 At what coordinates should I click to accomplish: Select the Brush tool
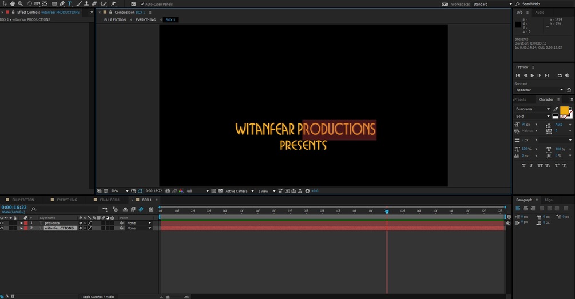(x=79, y=3)
